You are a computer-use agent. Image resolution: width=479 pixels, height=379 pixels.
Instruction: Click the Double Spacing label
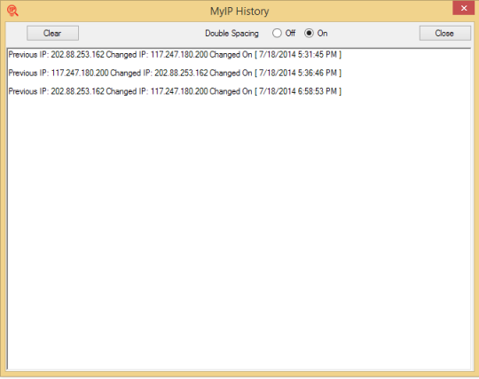232,34
